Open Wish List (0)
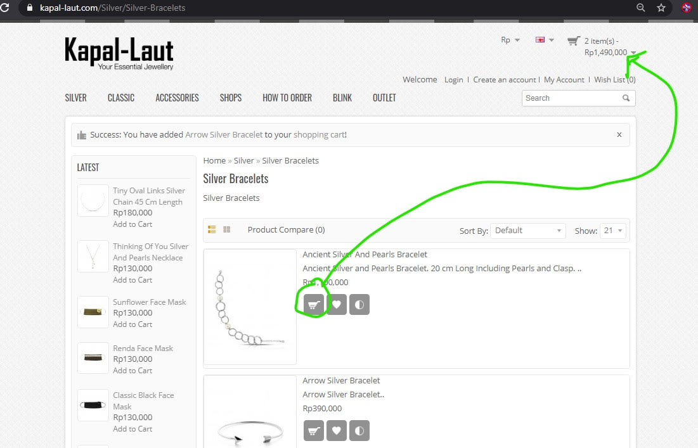698x448 pixels. pos(615,80)
